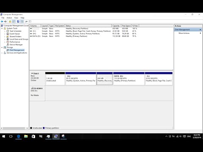
Task: Select Disk Management in the tree
Action: point(17,50)
